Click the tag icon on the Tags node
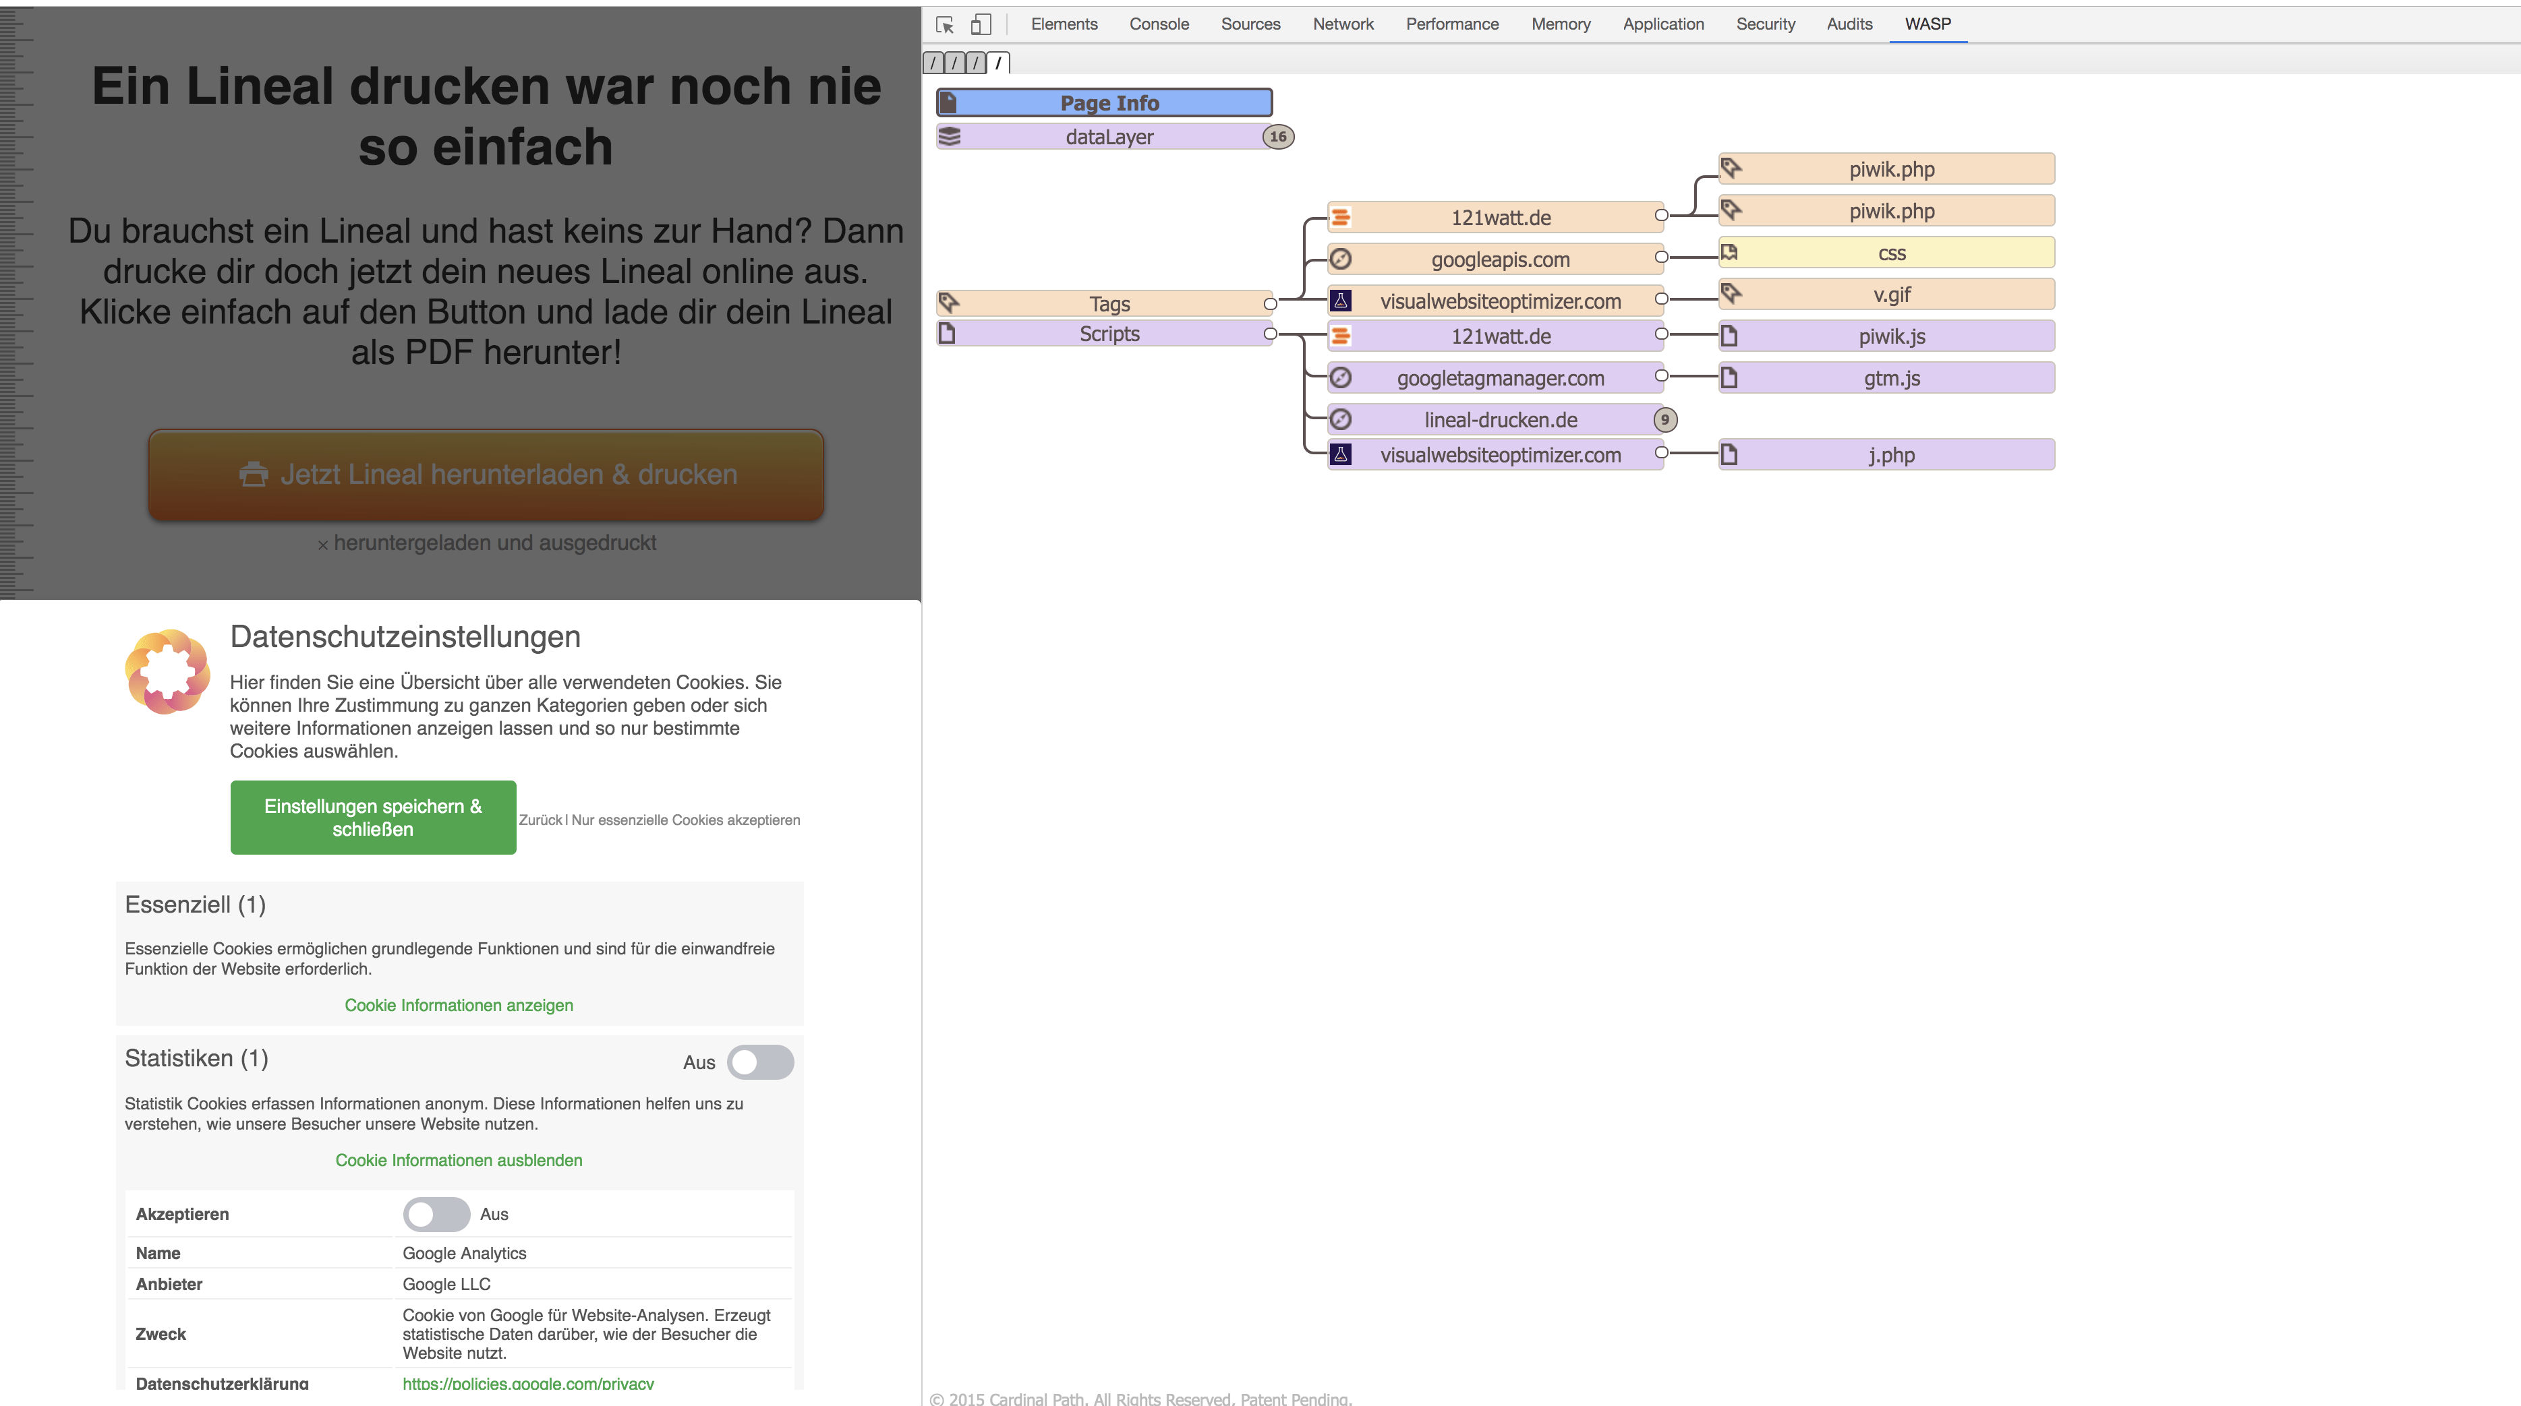Screen dimensions: 2521x1406 (948, 302)
